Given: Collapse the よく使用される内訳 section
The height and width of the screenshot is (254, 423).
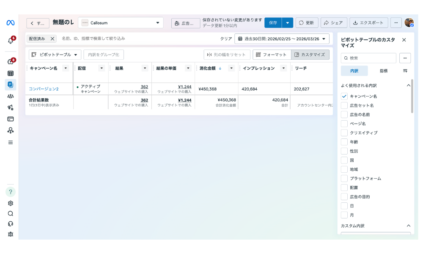Looking at the screenshot, I should tap(408, 85).
